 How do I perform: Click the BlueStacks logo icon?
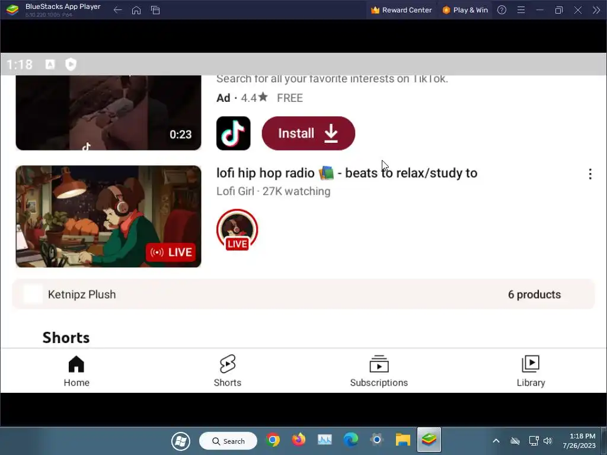tap(12, 10)
